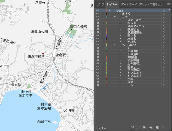
Task: Click target circle for 水域 layer
Action: pyautogui.click(x=164, y=79)
